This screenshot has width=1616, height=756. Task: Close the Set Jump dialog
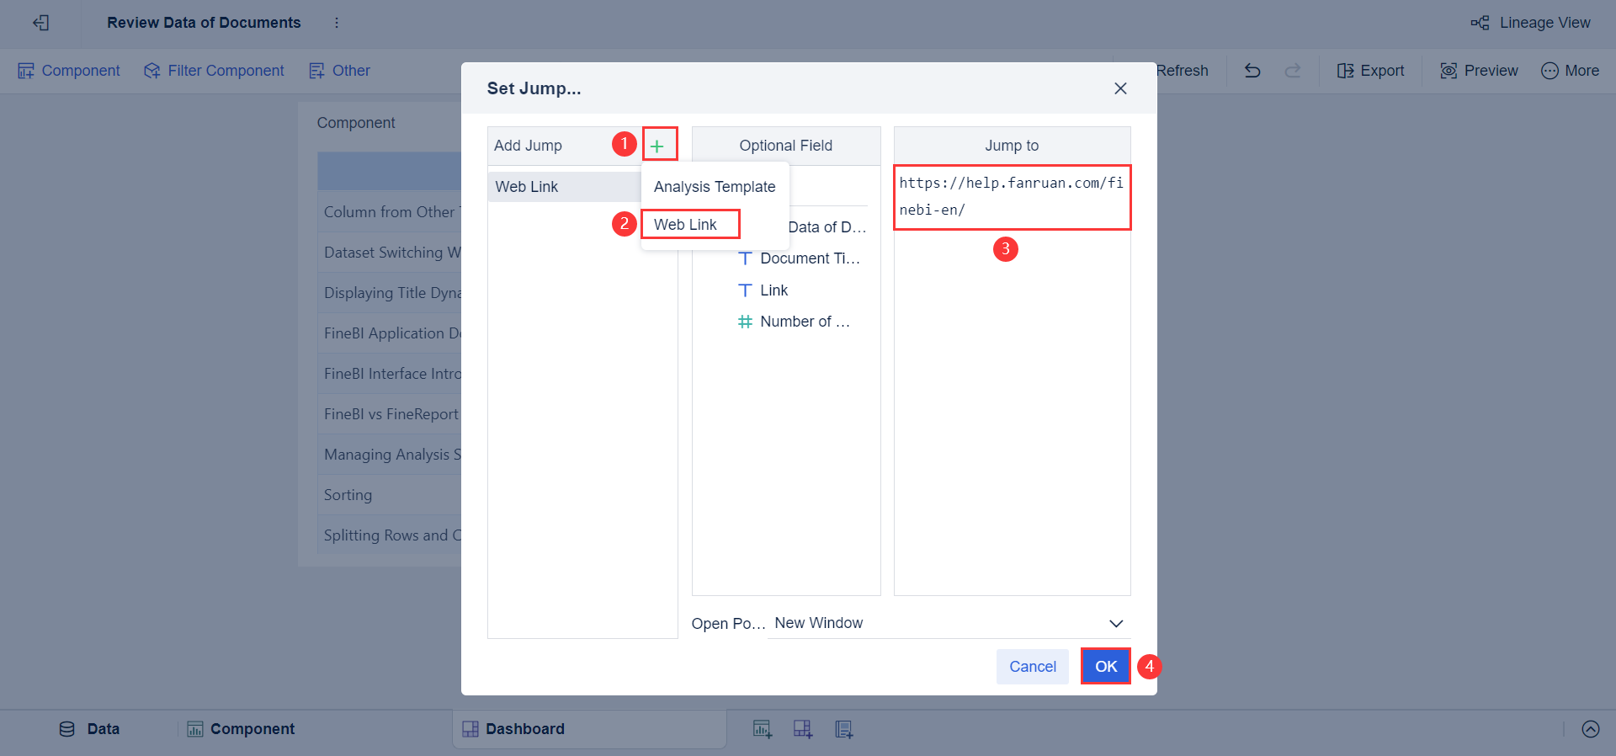pos(1120,88)
